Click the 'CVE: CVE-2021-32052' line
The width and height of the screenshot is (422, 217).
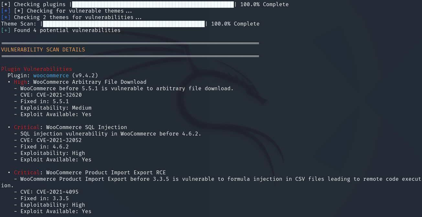(51, 140)
